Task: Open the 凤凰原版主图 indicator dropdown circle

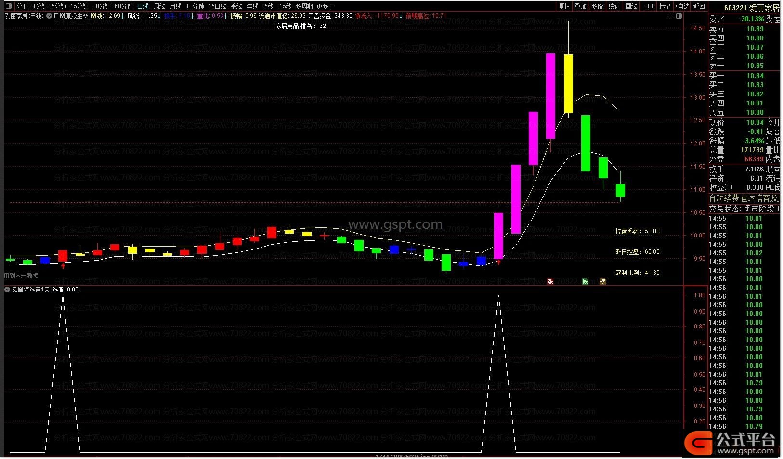Action: (49, 16)
